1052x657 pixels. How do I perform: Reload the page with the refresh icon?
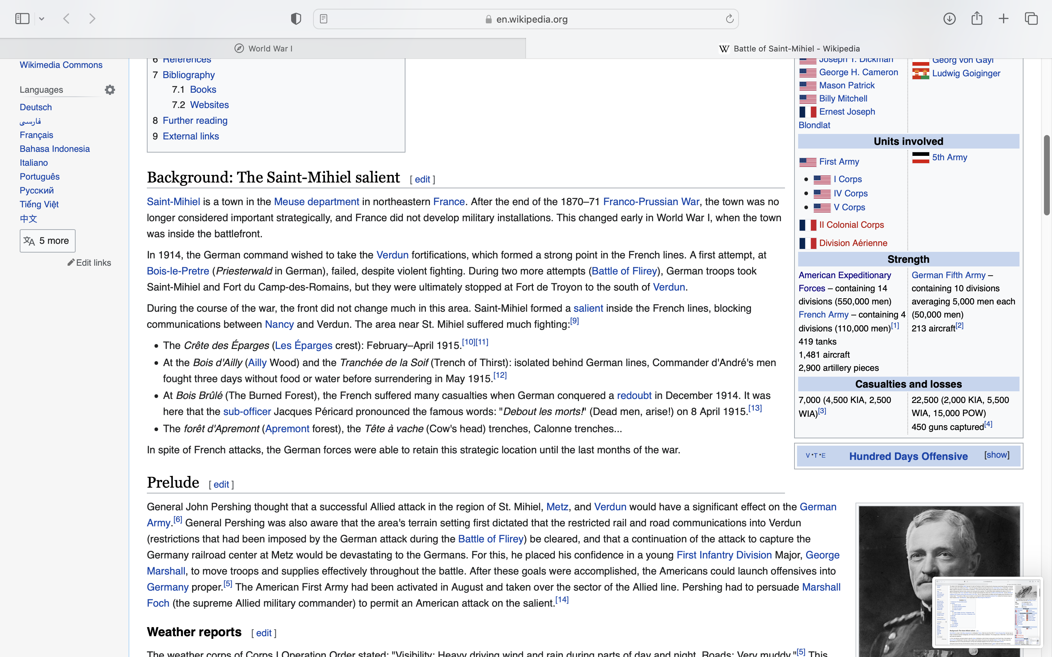pyautogui.click(x=729, y=19)
